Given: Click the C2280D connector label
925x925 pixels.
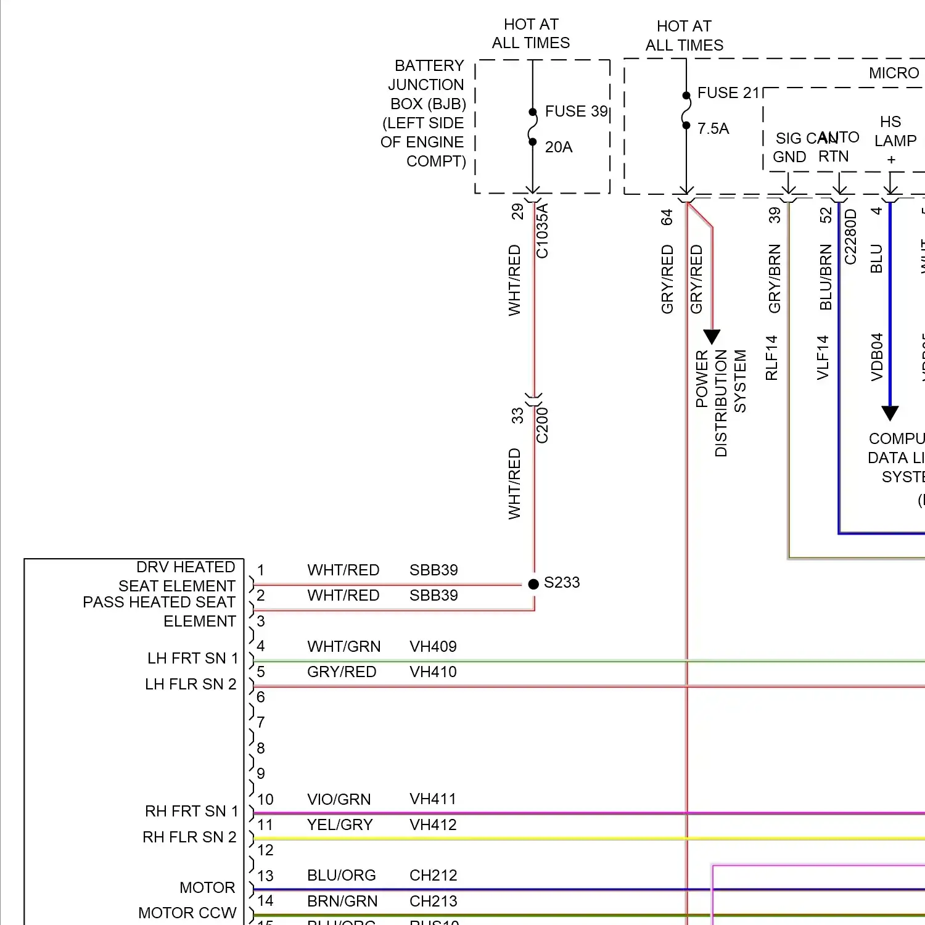Looking at the screenshot, I should (850, 237).
